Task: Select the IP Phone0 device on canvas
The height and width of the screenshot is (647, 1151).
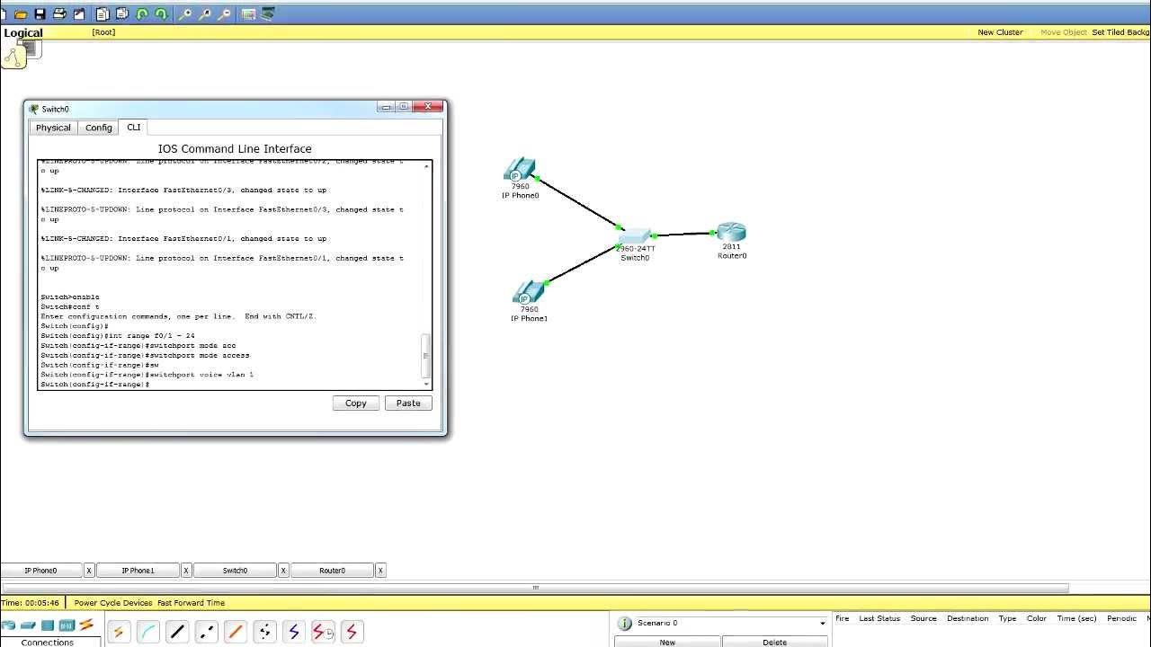Action: 520,171
